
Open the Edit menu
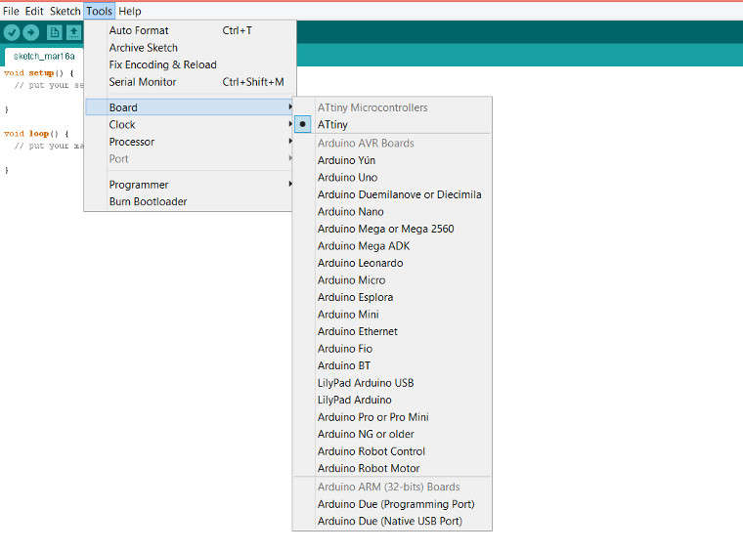[34, 11]
